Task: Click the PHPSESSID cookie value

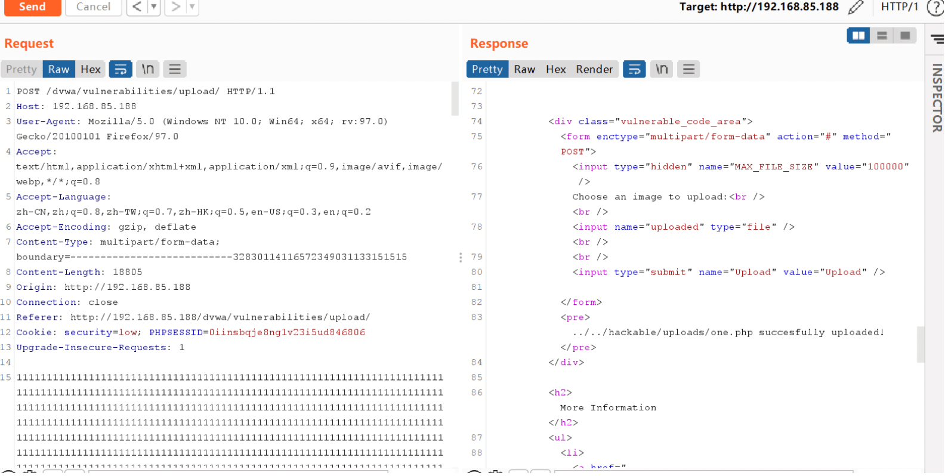Action: pyautogui.click(x=287, y=332)
